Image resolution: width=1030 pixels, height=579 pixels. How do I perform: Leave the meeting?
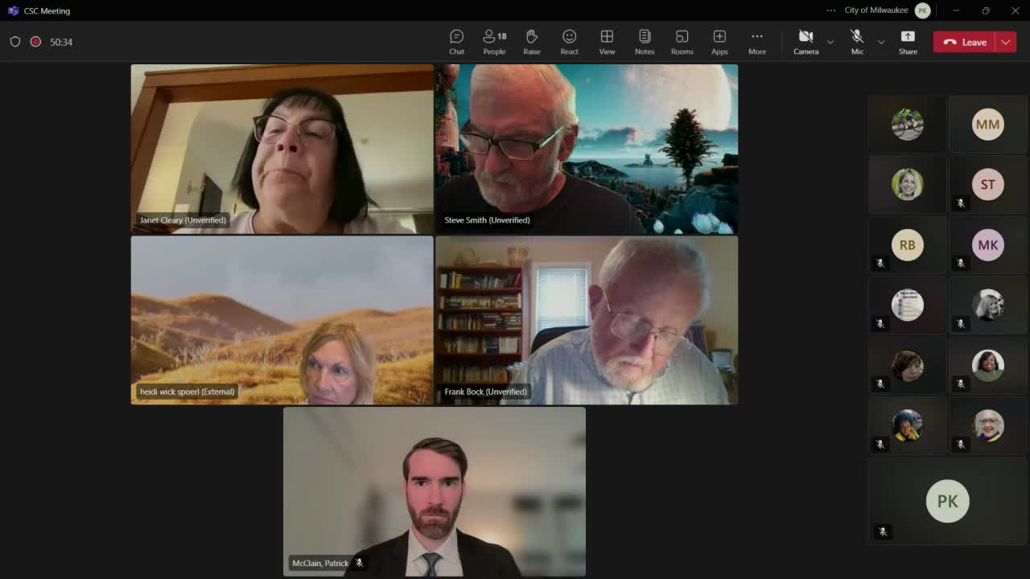tap(965, 42)
